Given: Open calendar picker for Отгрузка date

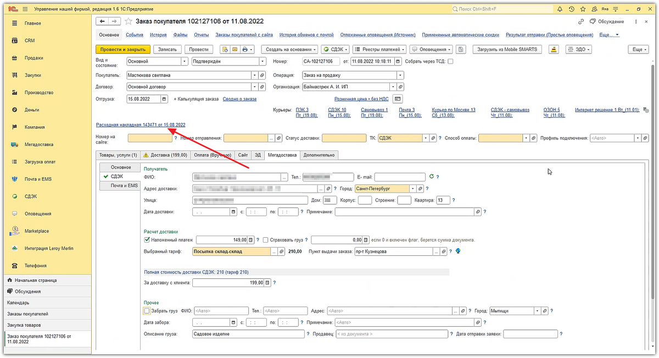Looking at the screenshot, I should [164, 99].
